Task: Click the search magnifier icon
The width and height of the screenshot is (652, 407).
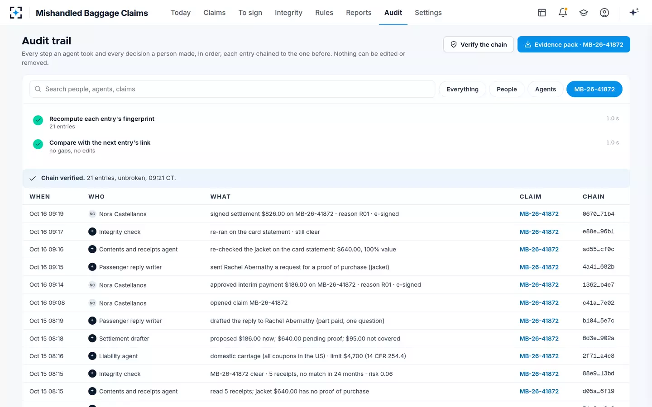Action: pyautogui.click(x=38, y=89)
